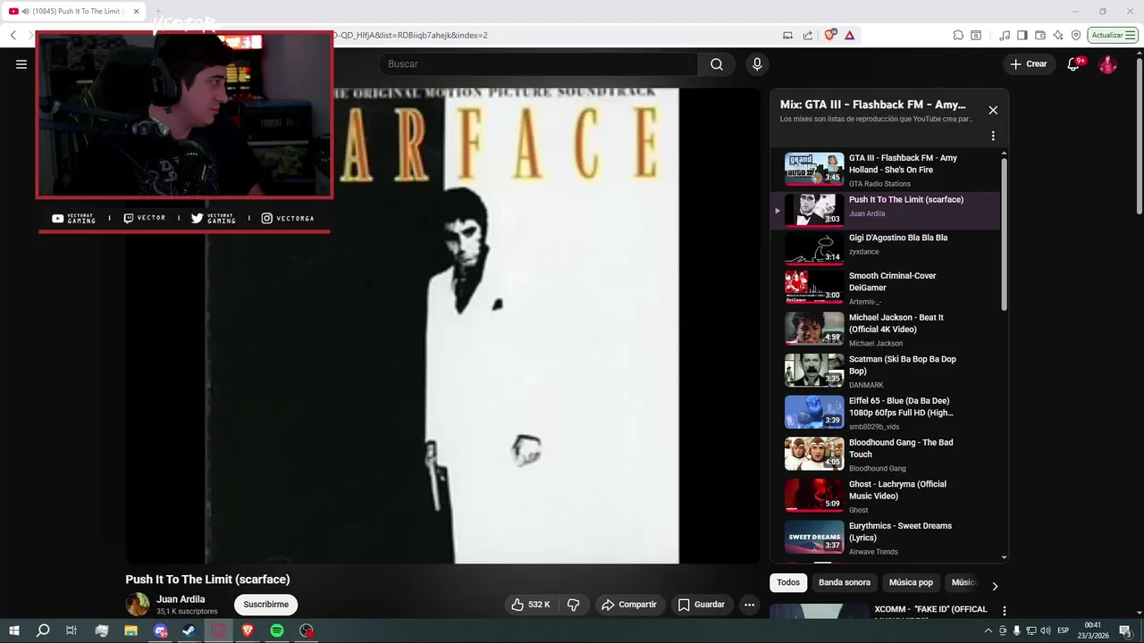Click the share page icon in address bar

click(x=808, y=35)
